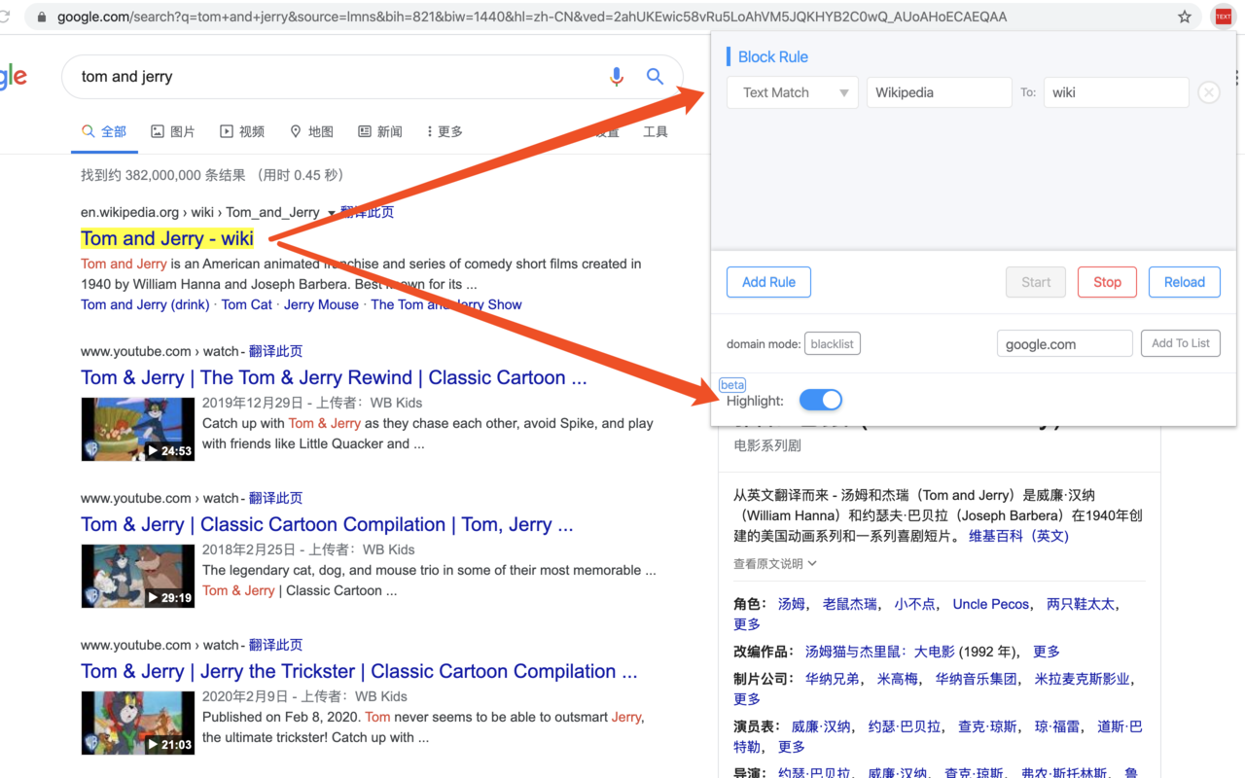Open the red TEXT extension icon
1245x778 pixels.
click(1223, 17)
